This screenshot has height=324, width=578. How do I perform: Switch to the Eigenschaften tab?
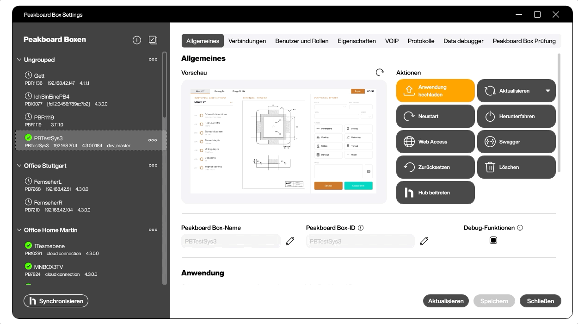coord(357,41)
